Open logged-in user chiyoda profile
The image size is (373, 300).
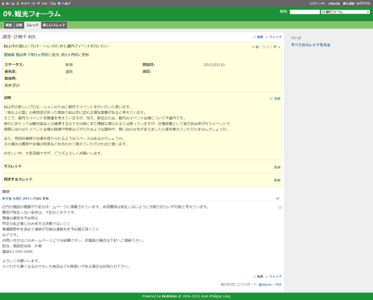(x=334, y=3)
